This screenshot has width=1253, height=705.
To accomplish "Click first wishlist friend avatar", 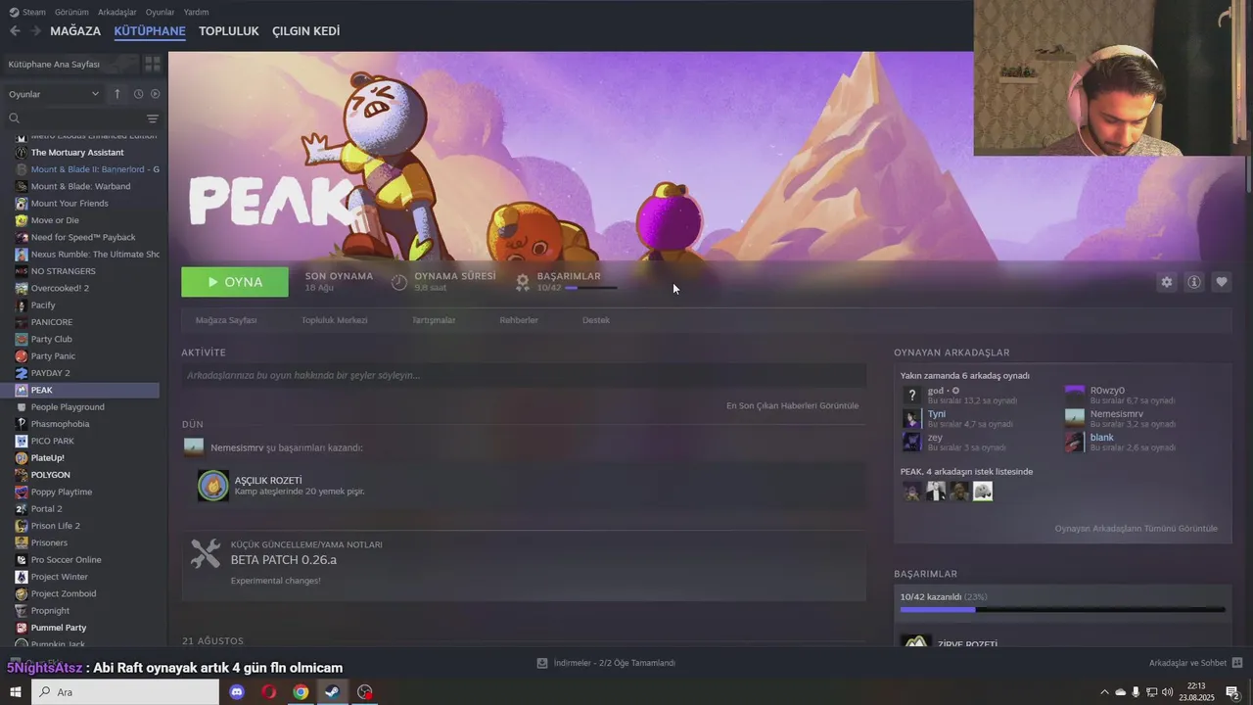I will tap(912, 491).
